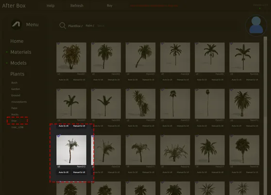Image resolution: width=271 pixels, height=195 pixels.
Task: Open the After Box Menu logo icon
Action: click(17, 25)
